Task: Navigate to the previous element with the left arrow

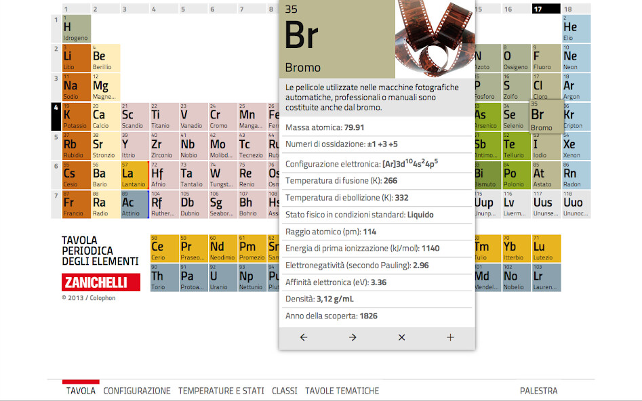Action: [x=303, y=337]
